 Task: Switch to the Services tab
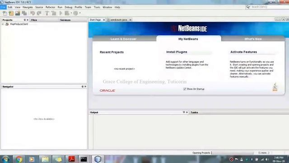point(65,20)
